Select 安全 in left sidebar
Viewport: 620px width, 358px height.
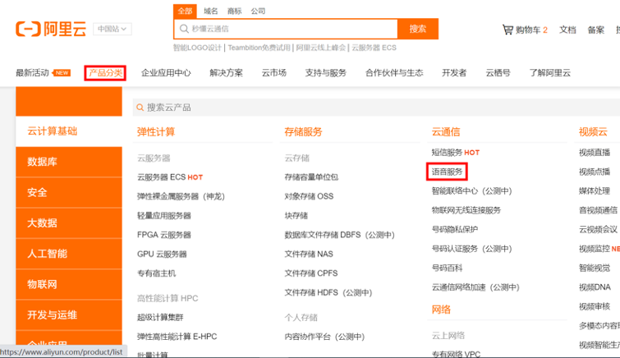pyautogui.click(x=37, y=192)
